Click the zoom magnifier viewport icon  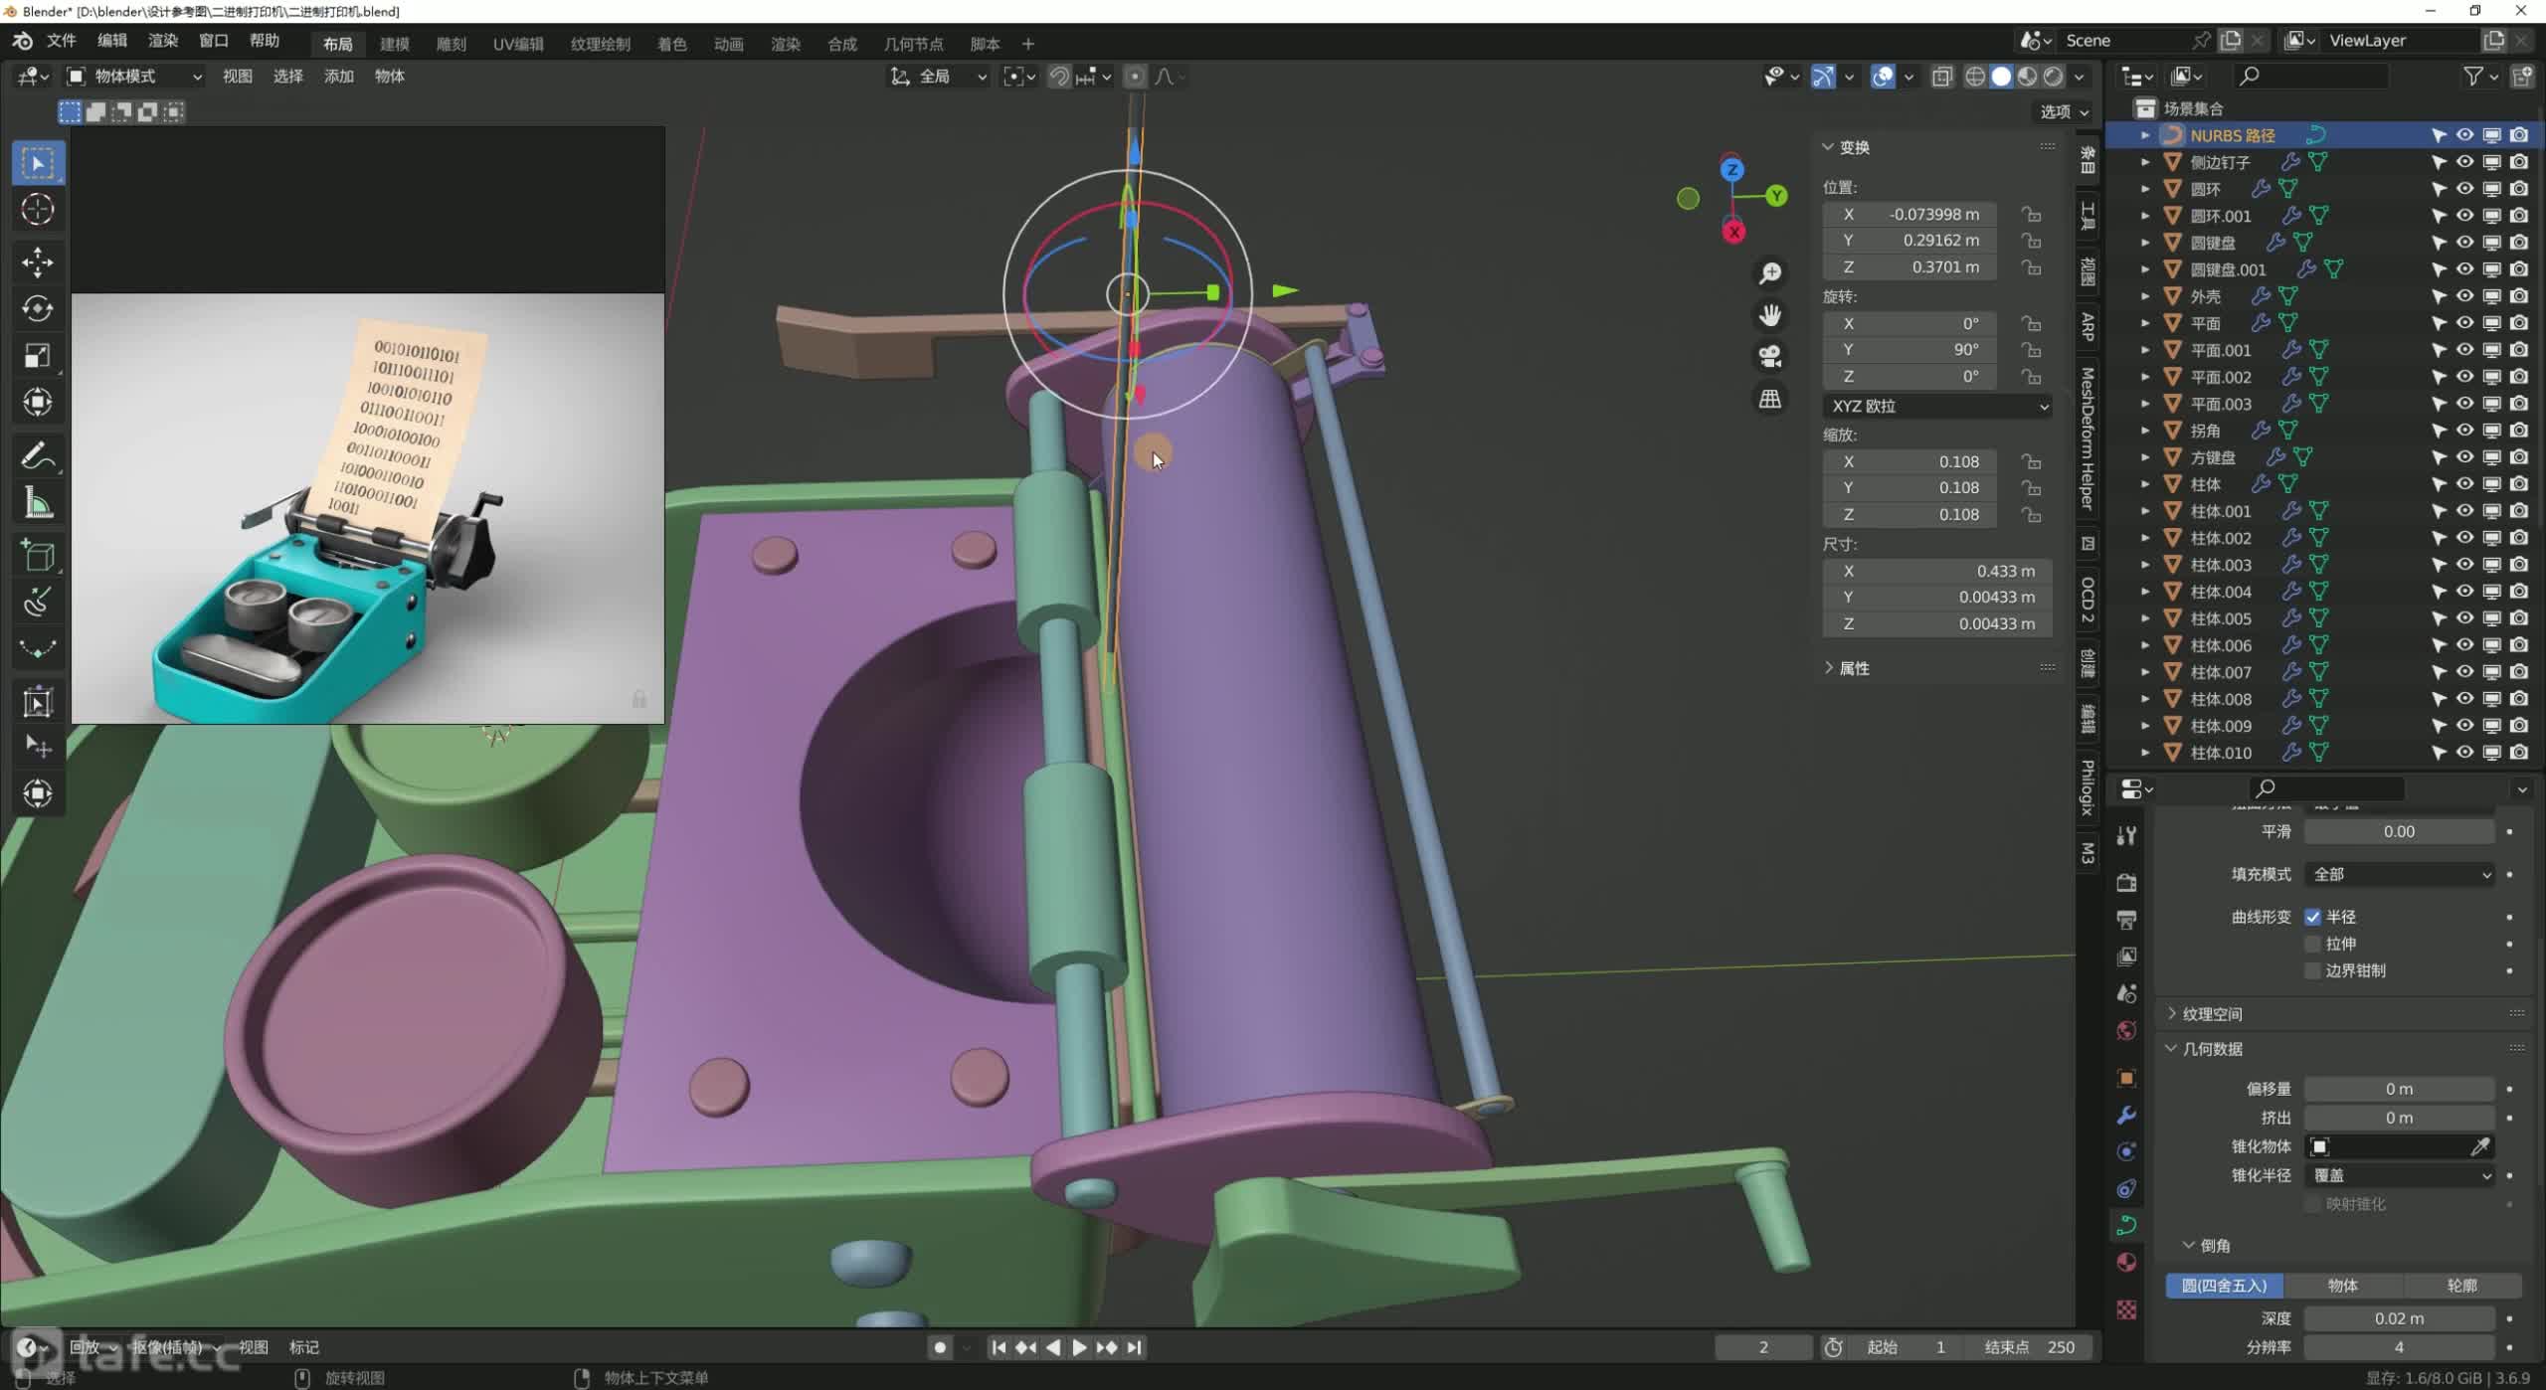(x=1770, y=272)
